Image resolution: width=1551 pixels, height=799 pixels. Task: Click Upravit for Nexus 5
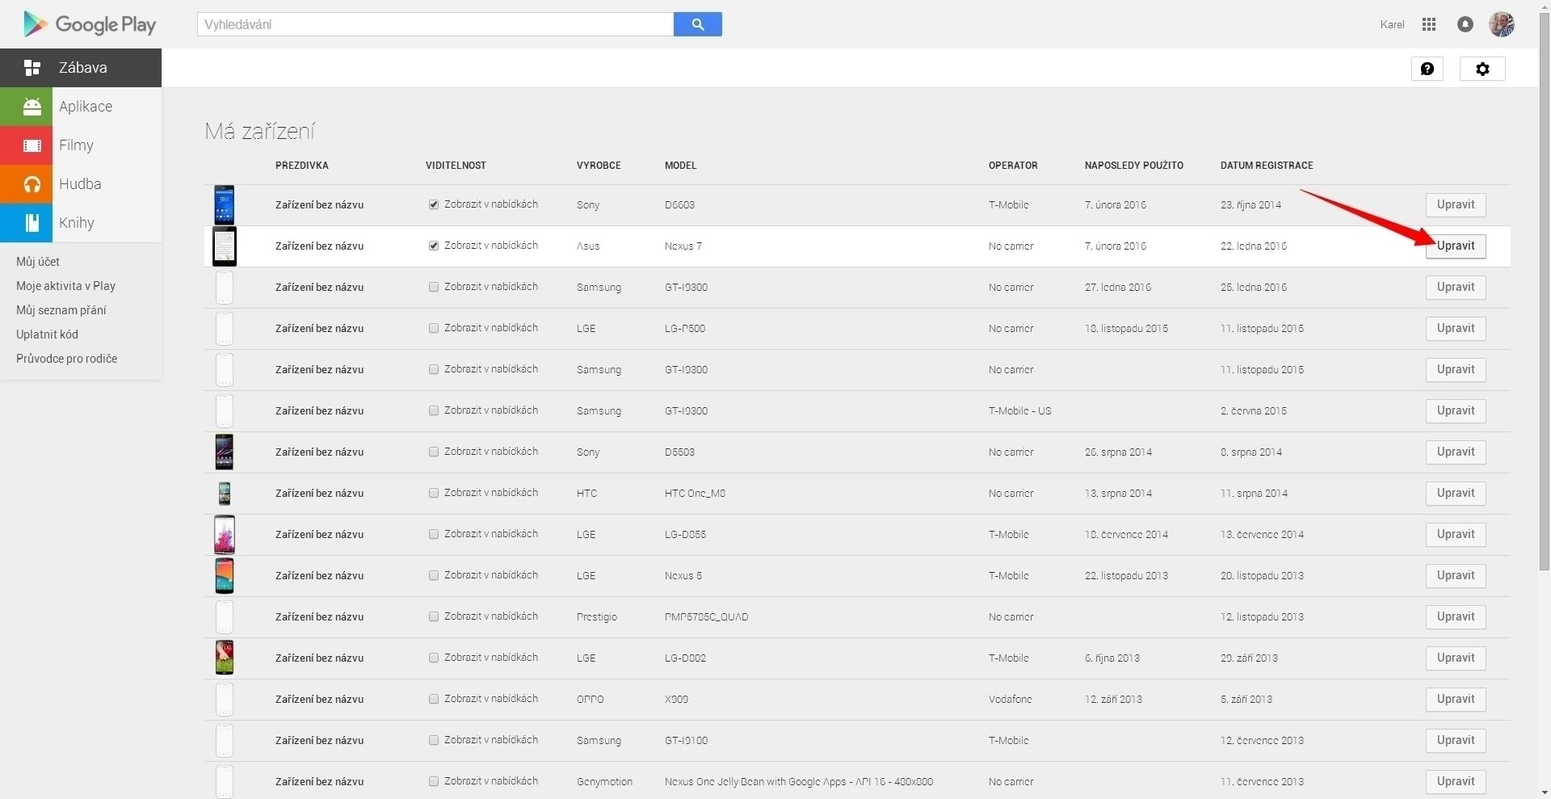(1456, 576)
